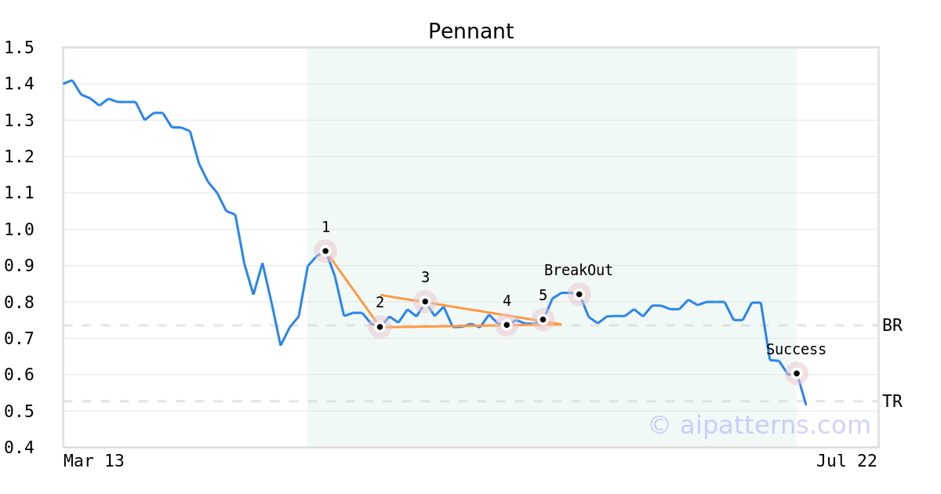This screenshot has height=494, width=941.
Task: Click the aipatterns.com watermark
Action: coord(759,425)
